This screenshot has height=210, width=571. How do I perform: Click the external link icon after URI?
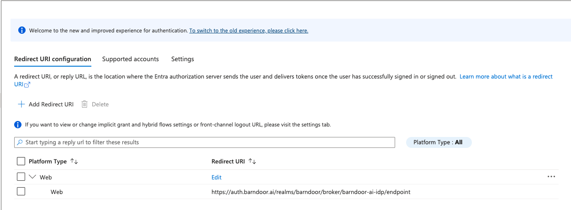pos(27,85)
